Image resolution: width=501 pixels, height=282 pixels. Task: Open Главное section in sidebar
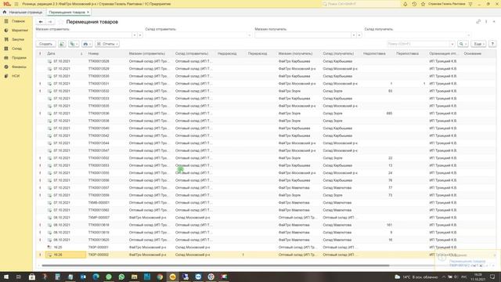16,21
